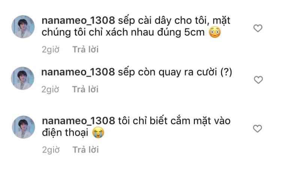Click "Trả lời" under the "điện thoại" comment
Screen dimensions: 281x172
[86, 150]
